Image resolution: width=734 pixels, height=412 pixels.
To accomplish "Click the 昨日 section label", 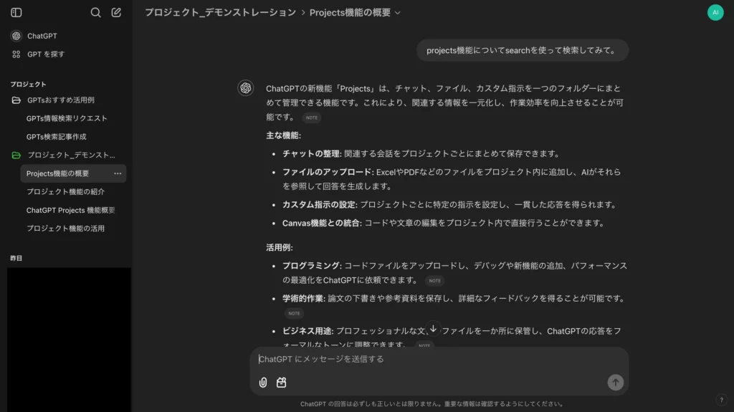I will pos(16,258).
